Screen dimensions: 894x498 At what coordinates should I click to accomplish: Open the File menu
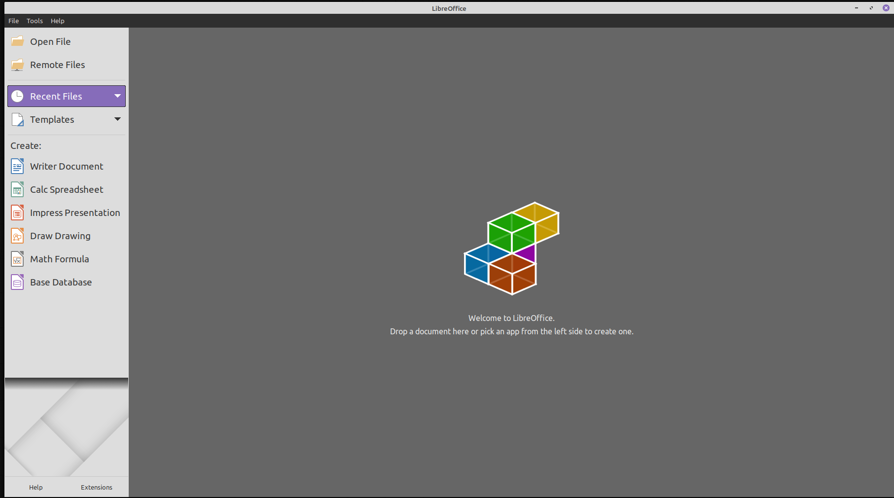(x=14, y=21)
